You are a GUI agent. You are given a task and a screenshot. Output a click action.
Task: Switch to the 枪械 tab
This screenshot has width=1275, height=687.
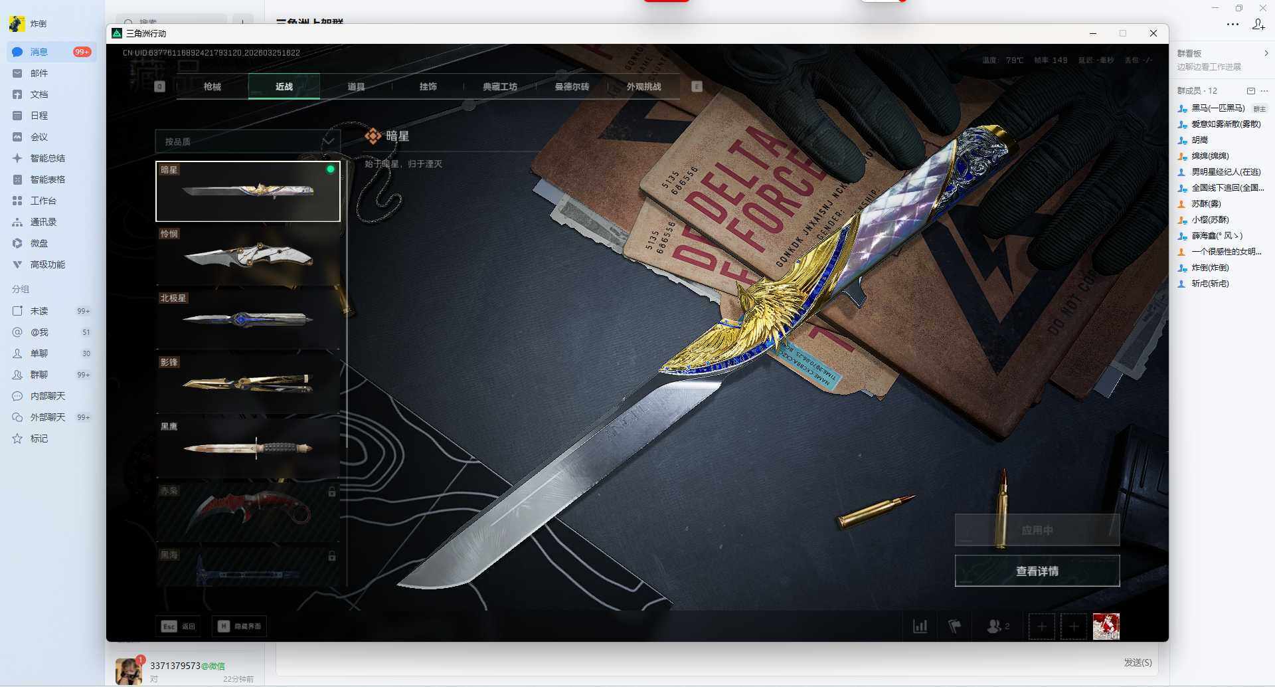coord(212,86)
